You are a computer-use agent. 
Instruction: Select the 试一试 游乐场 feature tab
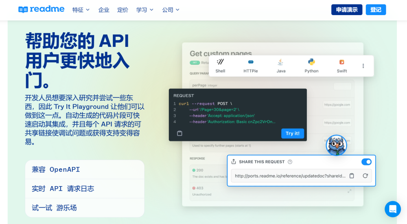tap(85, 208)
